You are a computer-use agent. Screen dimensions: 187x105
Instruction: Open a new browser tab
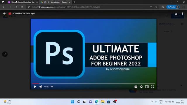tap(75, 2)
